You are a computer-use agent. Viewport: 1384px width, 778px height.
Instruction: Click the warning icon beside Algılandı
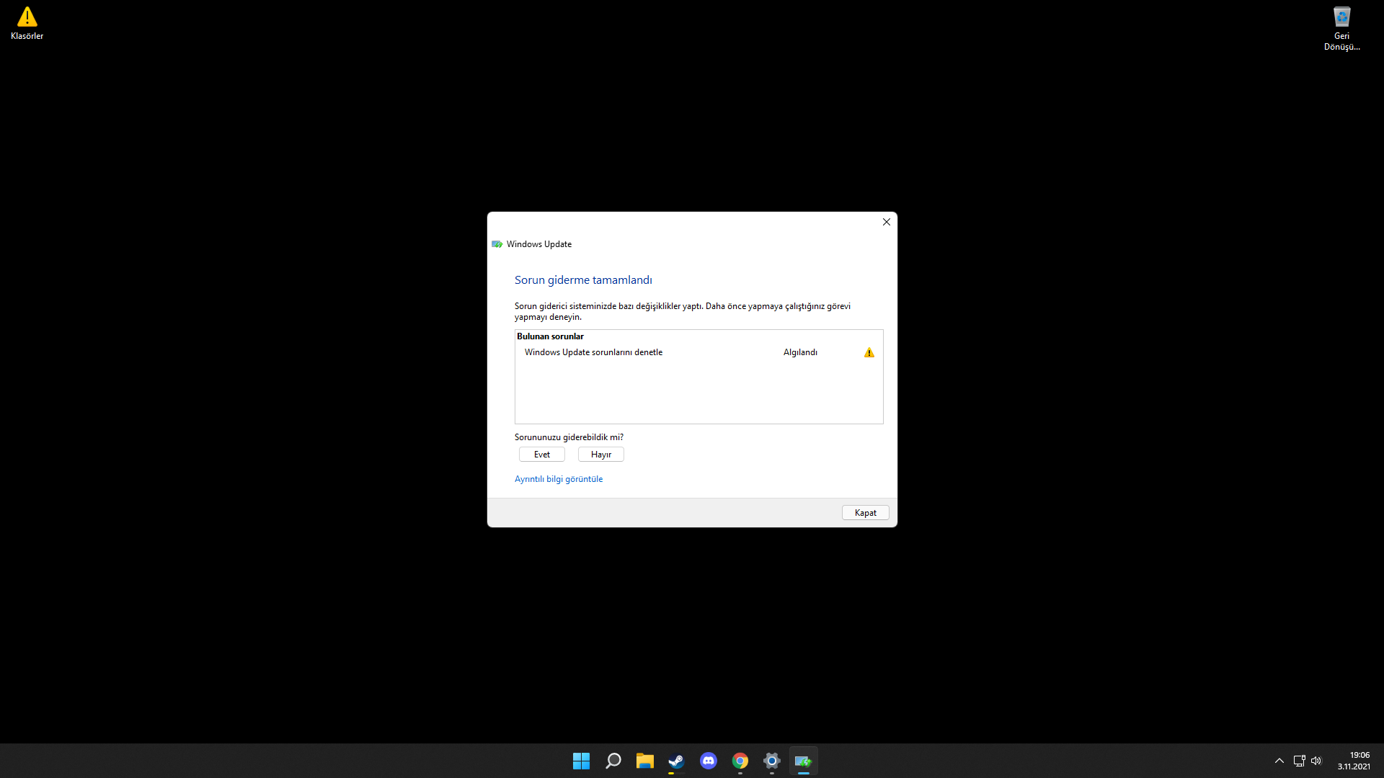pyautogui.click(x=869, y=352)
